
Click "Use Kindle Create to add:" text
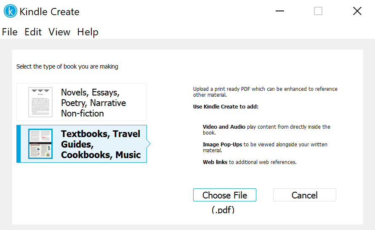click(x=226, y=106)
